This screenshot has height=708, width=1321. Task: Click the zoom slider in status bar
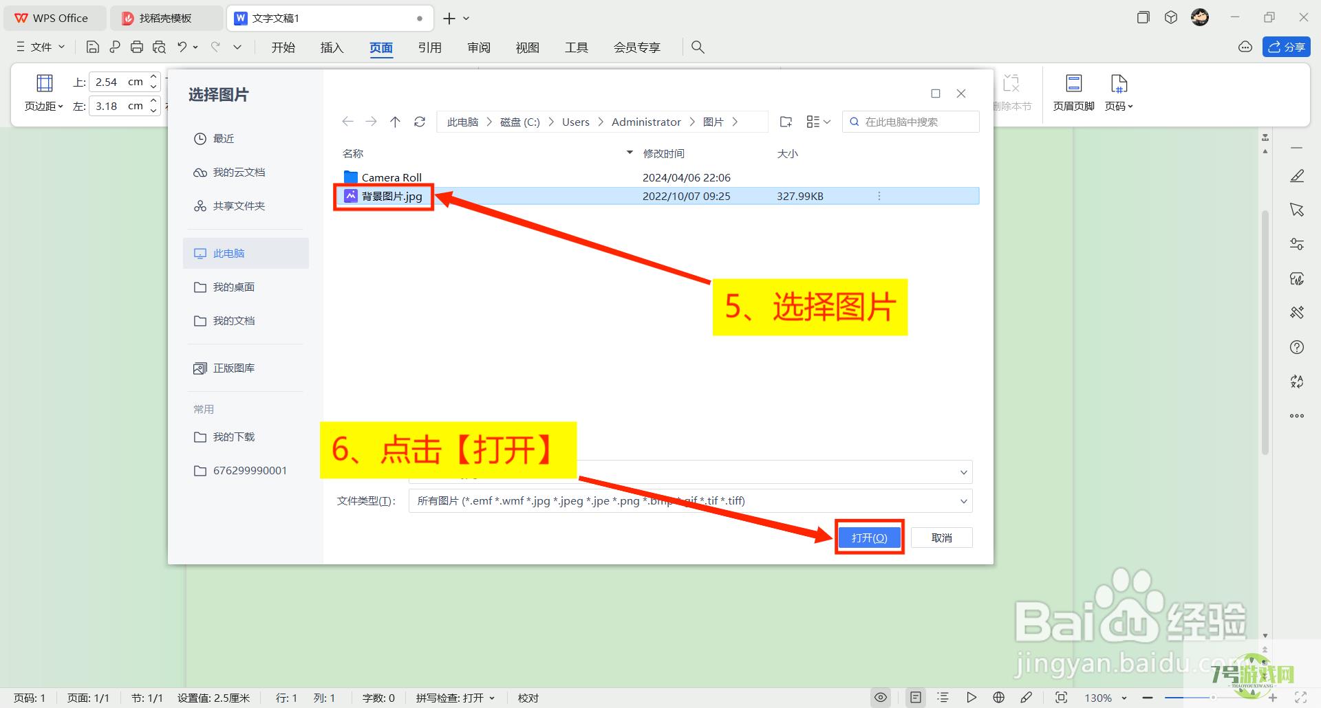[x=1214, y=698]
